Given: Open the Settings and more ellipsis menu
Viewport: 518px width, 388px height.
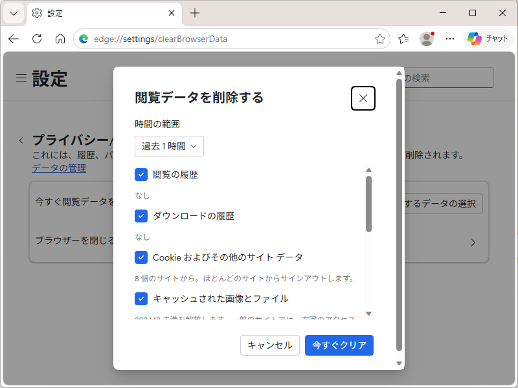Looking at the screenshot, I should coord(450,38).
